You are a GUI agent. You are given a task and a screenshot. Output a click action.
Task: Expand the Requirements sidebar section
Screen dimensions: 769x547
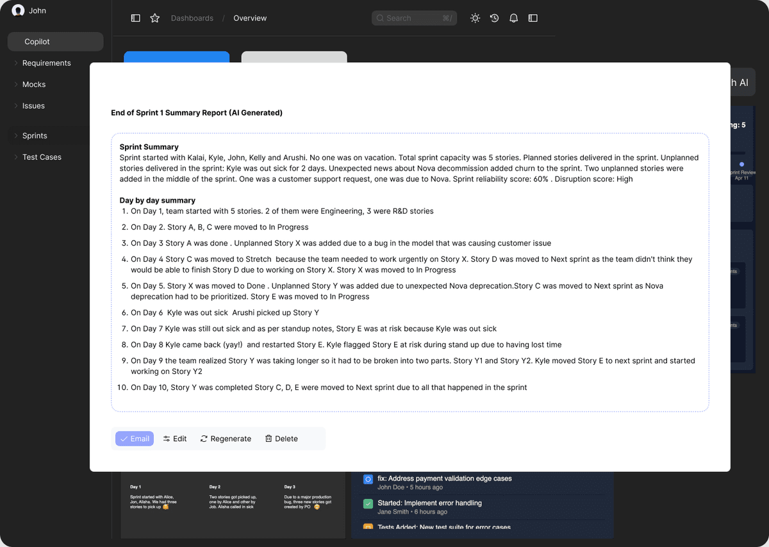pyautogui.click(x=46, y=63)
